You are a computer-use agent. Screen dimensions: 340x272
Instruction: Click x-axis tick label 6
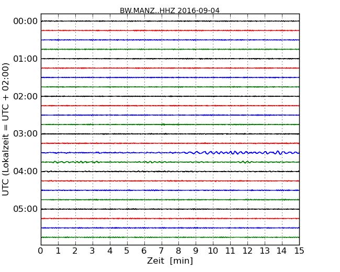(x=144, y=251)
